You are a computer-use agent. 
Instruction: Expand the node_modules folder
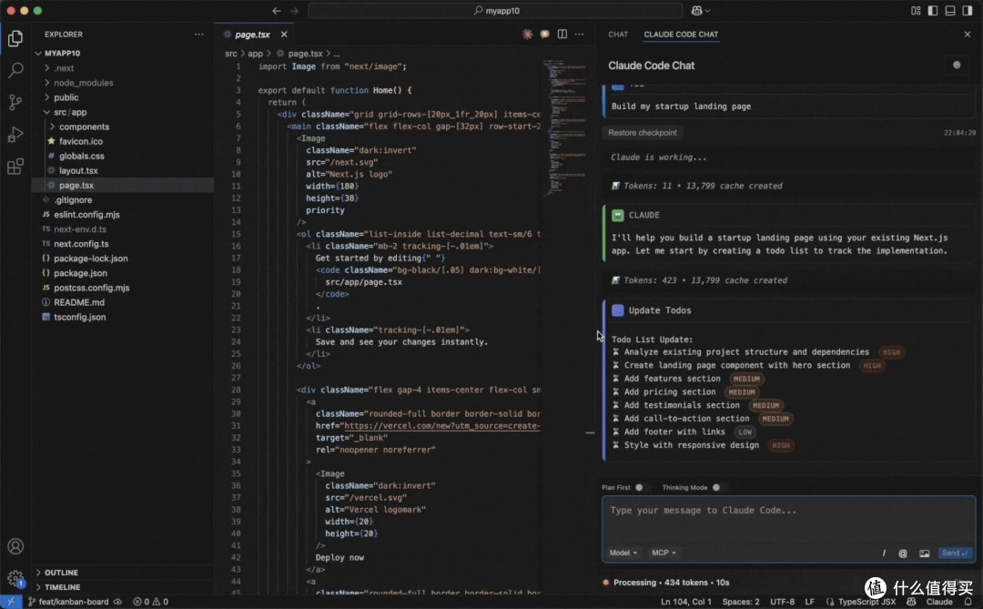click(x=84, y=83)
